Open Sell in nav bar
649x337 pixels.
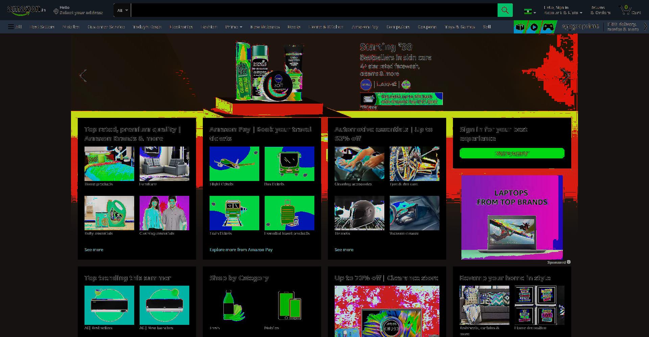(487, 27)
